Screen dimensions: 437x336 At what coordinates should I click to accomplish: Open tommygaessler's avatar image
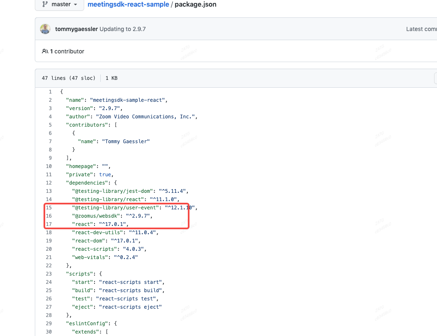[x=45, y=29]
